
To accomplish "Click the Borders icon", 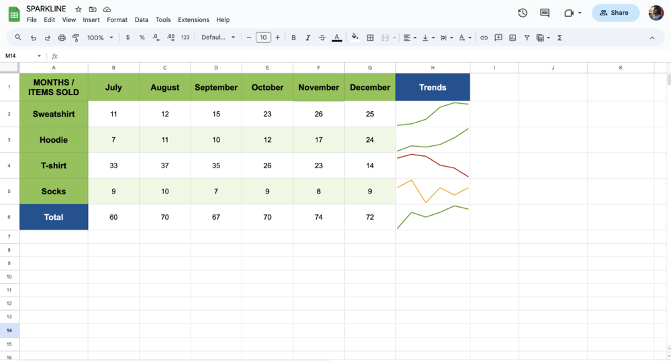I will click(370, 38).
